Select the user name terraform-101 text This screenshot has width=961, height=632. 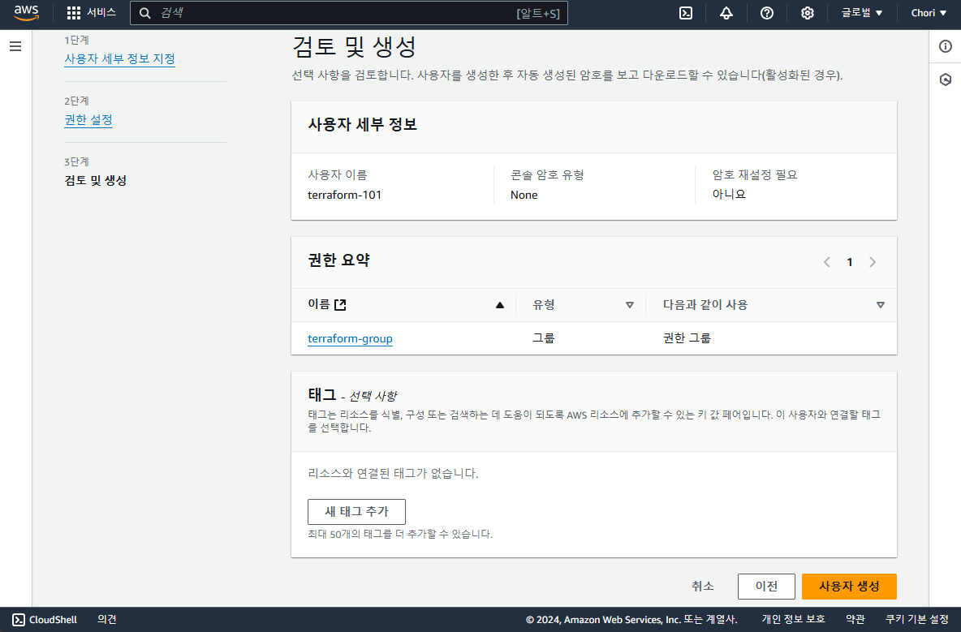click(x=344, y=195)
